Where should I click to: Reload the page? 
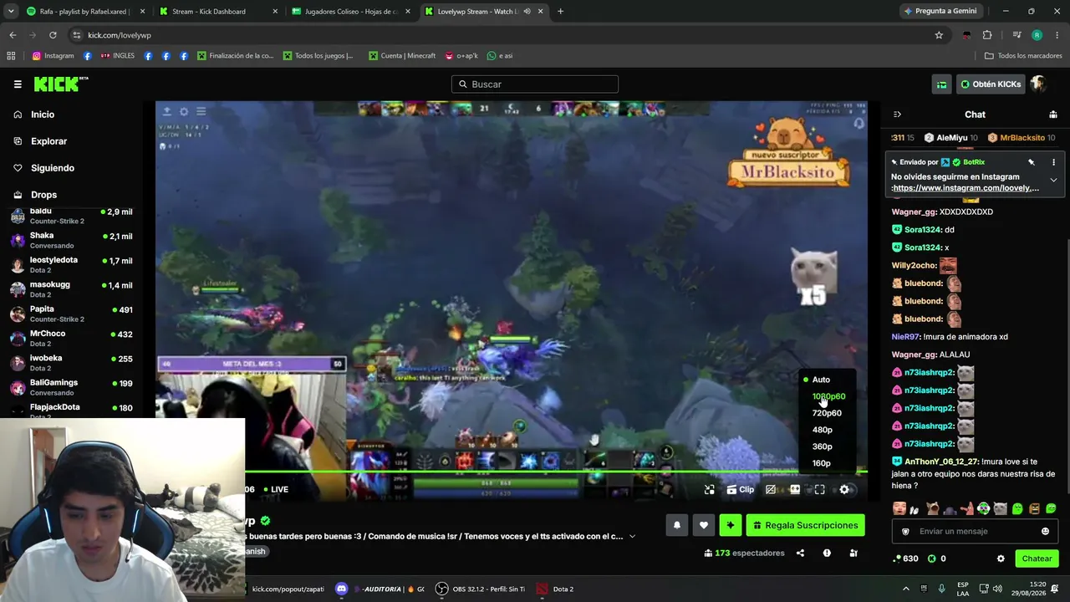pos(53,35)
